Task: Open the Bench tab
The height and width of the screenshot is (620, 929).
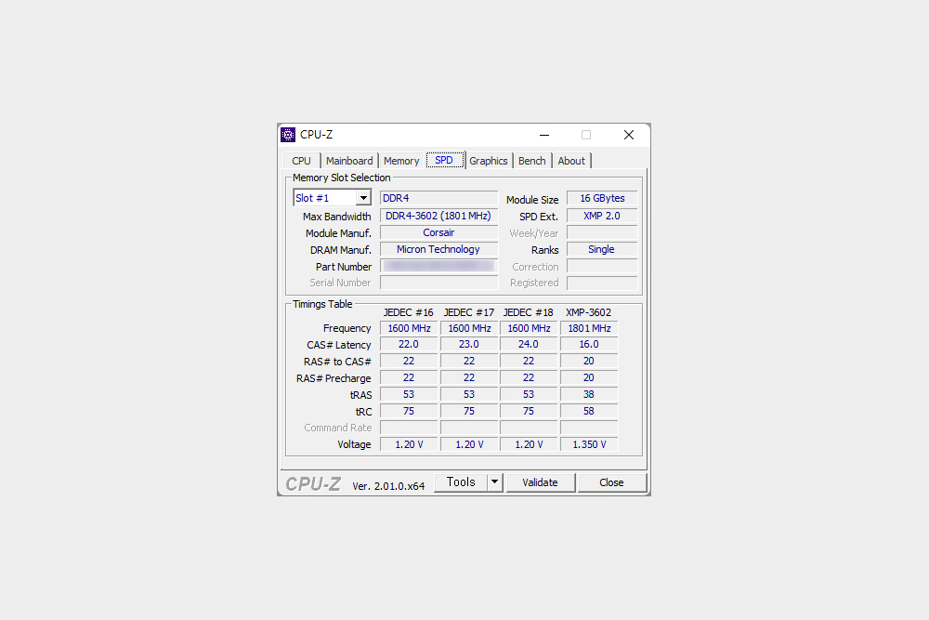Action: 532,161
